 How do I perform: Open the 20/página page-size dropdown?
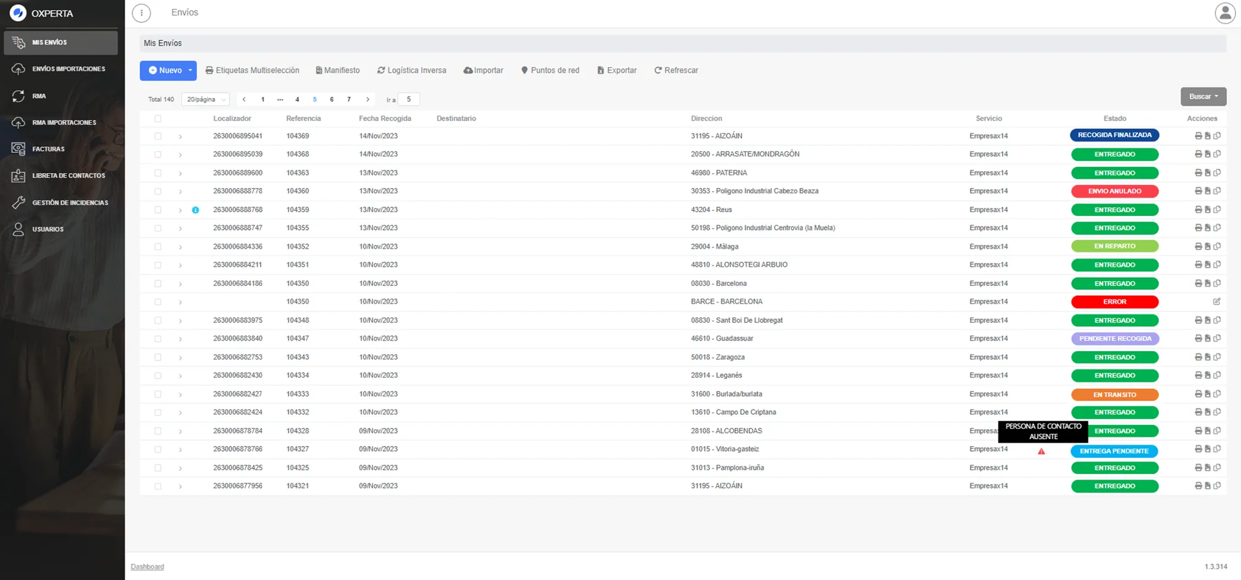tap(205, 99)
